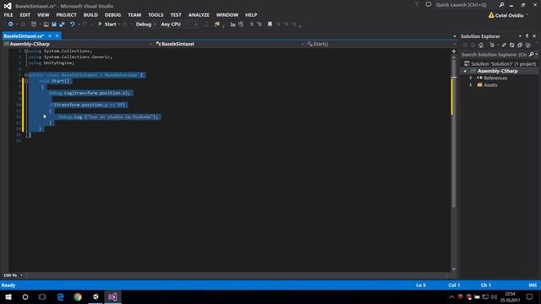Image resolution: width=541 pixels, height=304 pixels.
Task: Open Google Chrome from taskbar
Action: pos(78,296)
